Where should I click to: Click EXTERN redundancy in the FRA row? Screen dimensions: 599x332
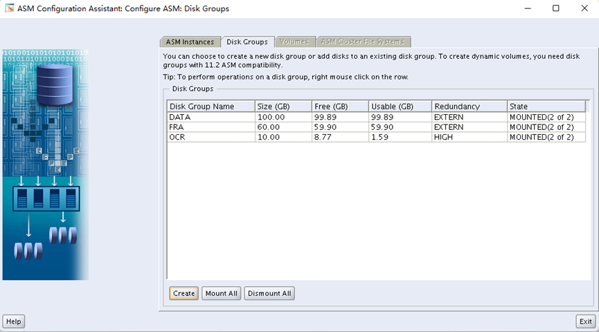(469, 127)
